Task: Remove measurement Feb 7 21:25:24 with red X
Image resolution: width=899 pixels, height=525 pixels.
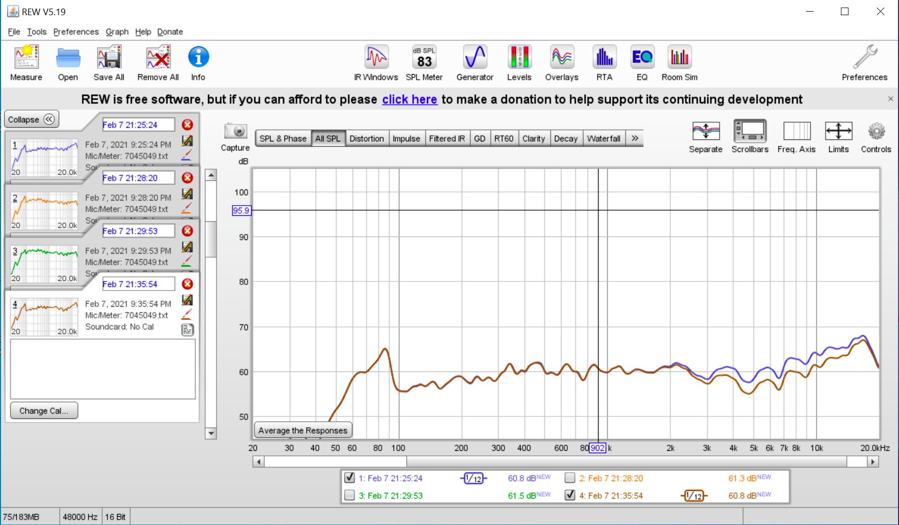Action: point(187,125)
